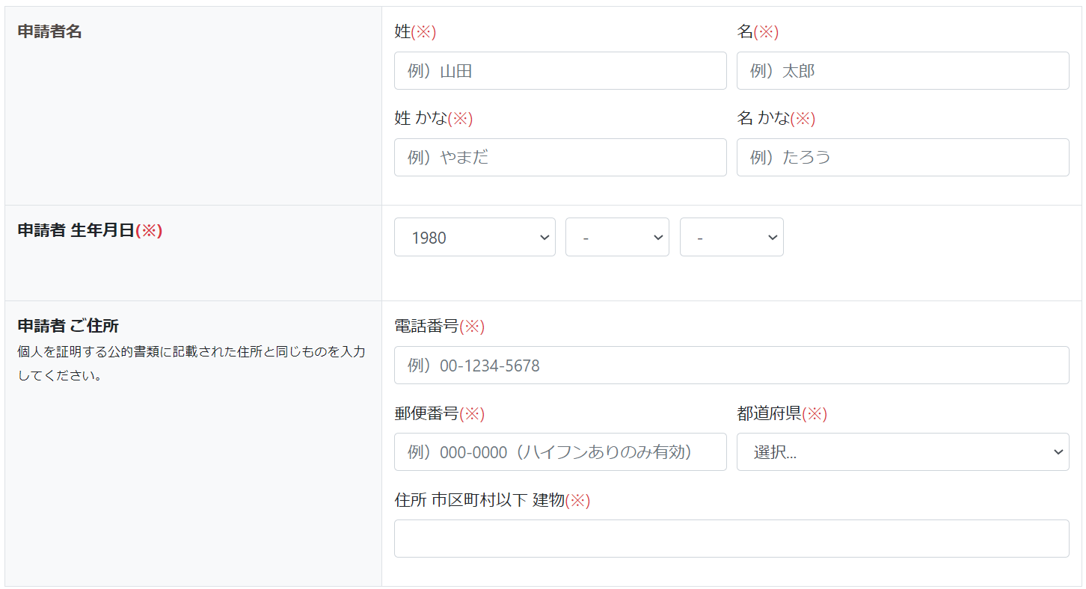Viewport: 1086px width, 589px height.
Task: Click the note about 公的書類 address
Action: pyautogui.click(x=191, y=363)
